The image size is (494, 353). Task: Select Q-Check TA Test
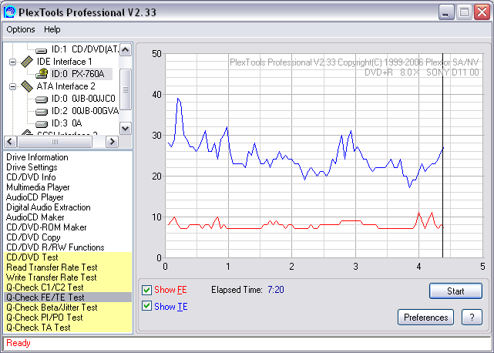pos(68,328)
